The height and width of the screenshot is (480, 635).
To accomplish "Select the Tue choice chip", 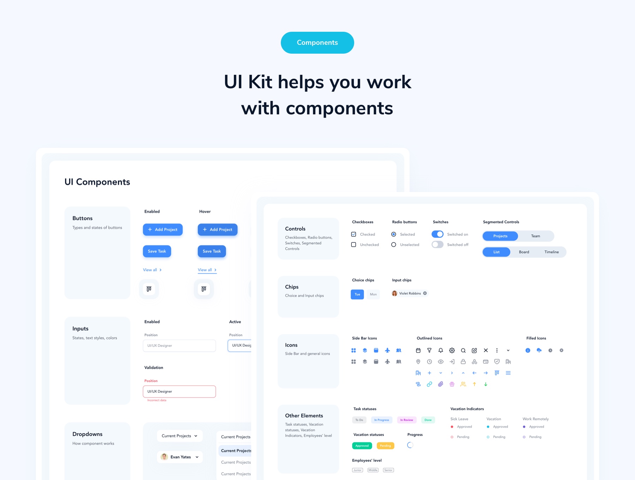I will pos(357,294).
